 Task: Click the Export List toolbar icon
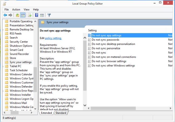pyautogui.click(x=30, y=15)
